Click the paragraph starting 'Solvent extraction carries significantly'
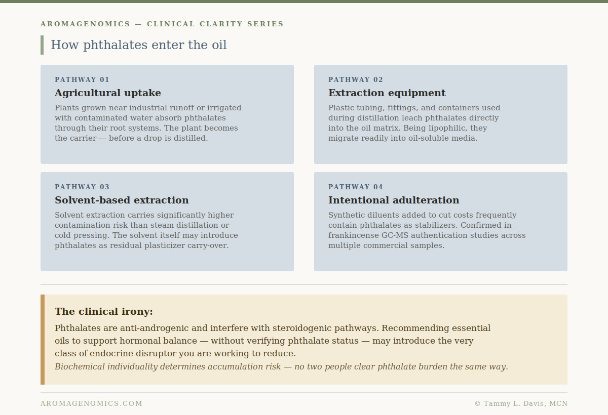 pyautogui.click(x=146, y=230)
